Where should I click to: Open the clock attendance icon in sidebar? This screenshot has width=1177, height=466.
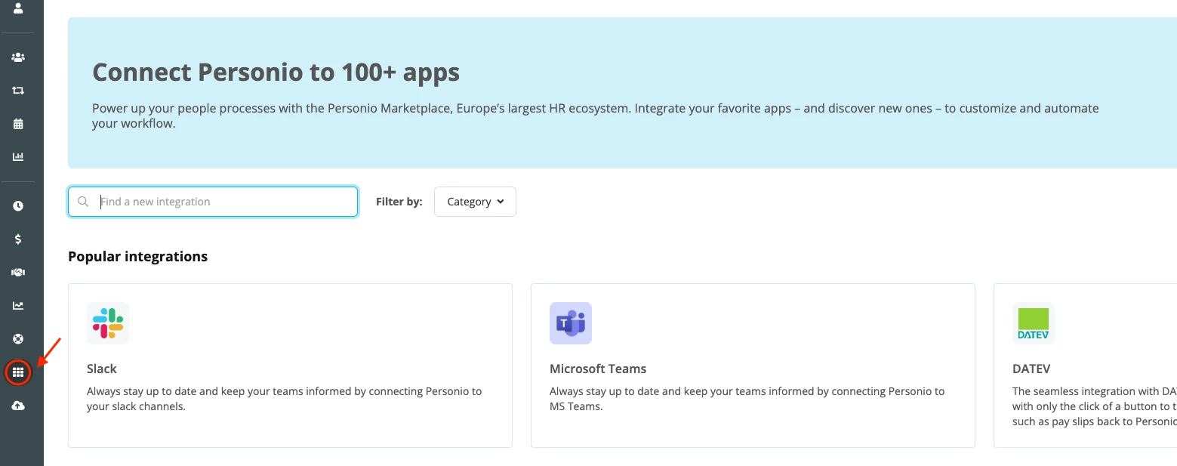point(18,206)
